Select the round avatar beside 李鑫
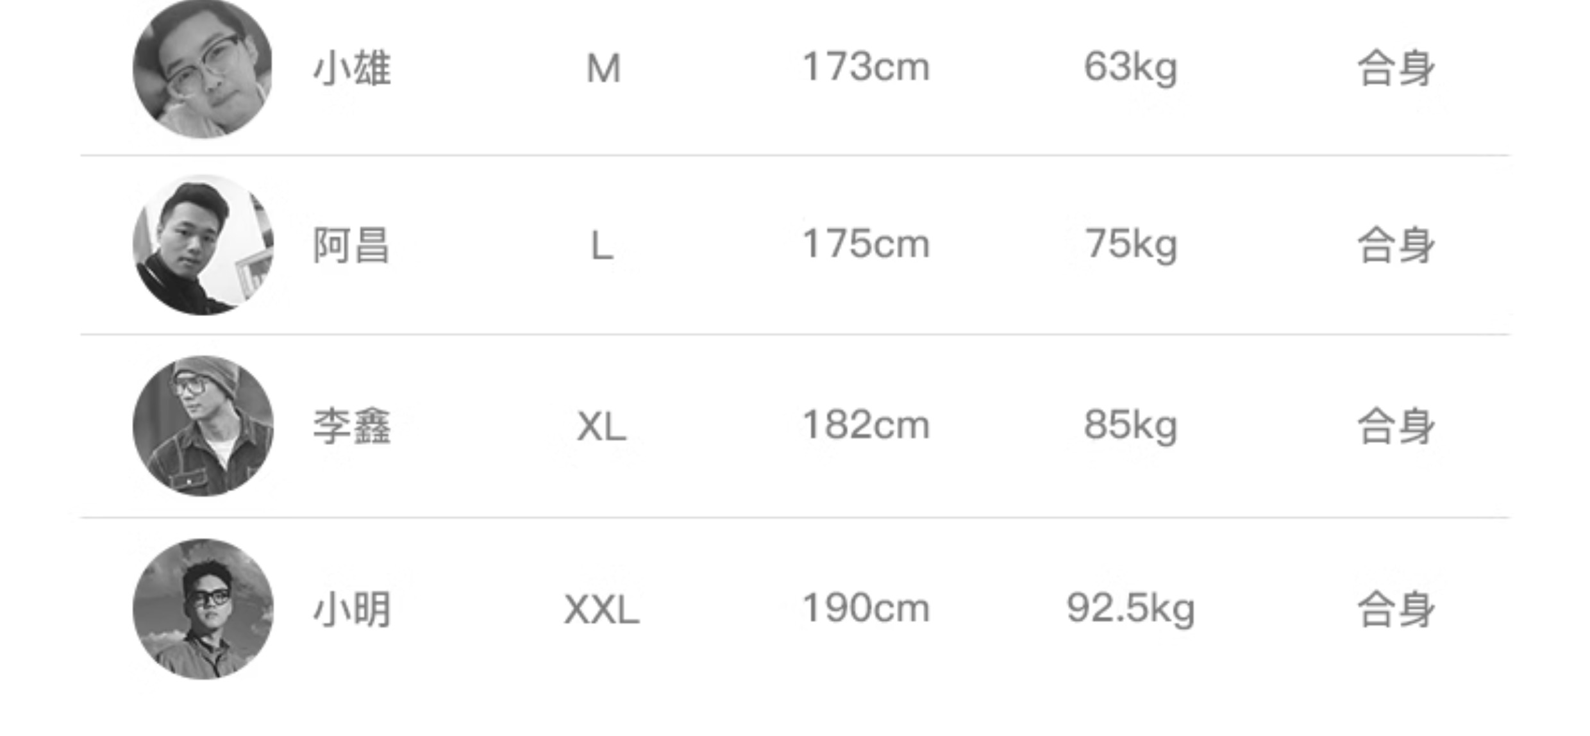 pyautogui.click(x=203, y=426)
